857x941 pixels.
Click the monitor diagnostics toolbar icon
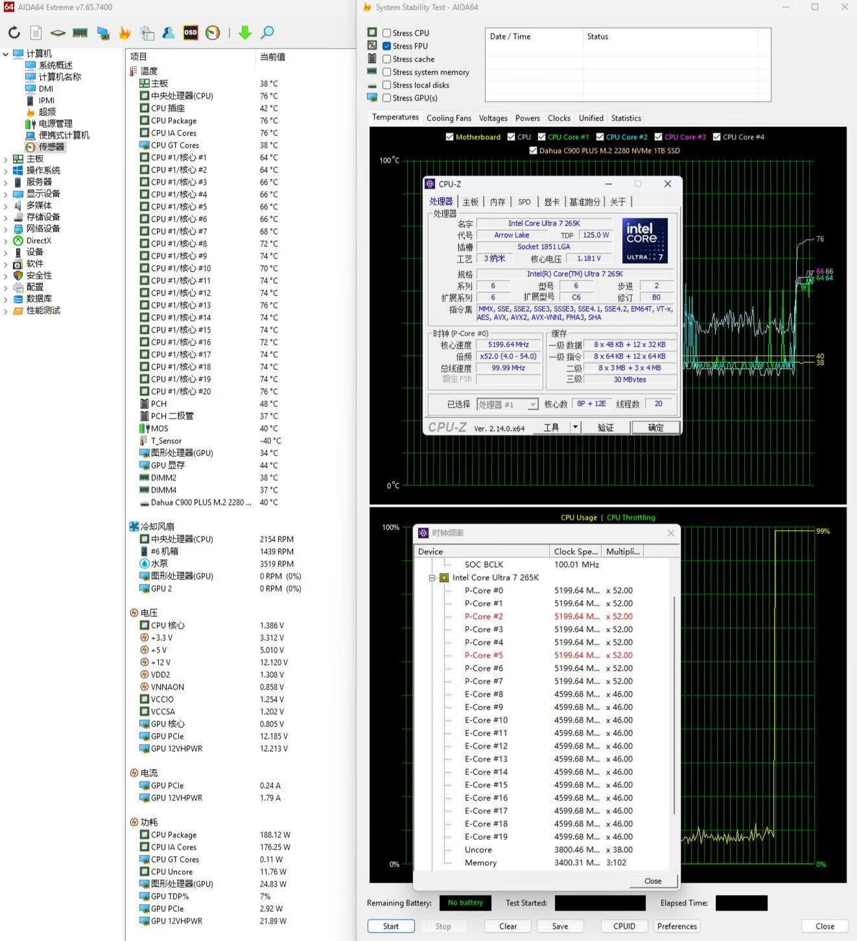tap(103, 33)
